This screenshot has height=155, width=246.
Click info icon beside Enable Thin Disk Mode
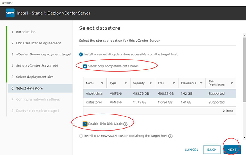point(125,124)
